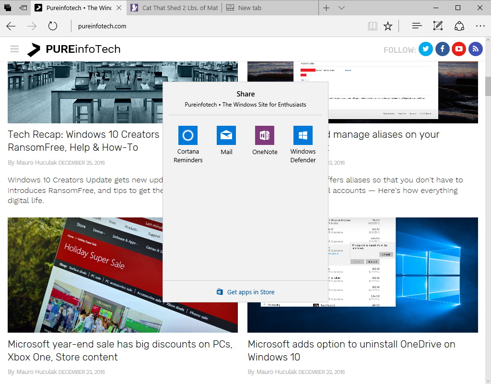Click the page vertical scrollbar thumb
491x384 pixels.
pyautogui.click(x=488, y=86)
